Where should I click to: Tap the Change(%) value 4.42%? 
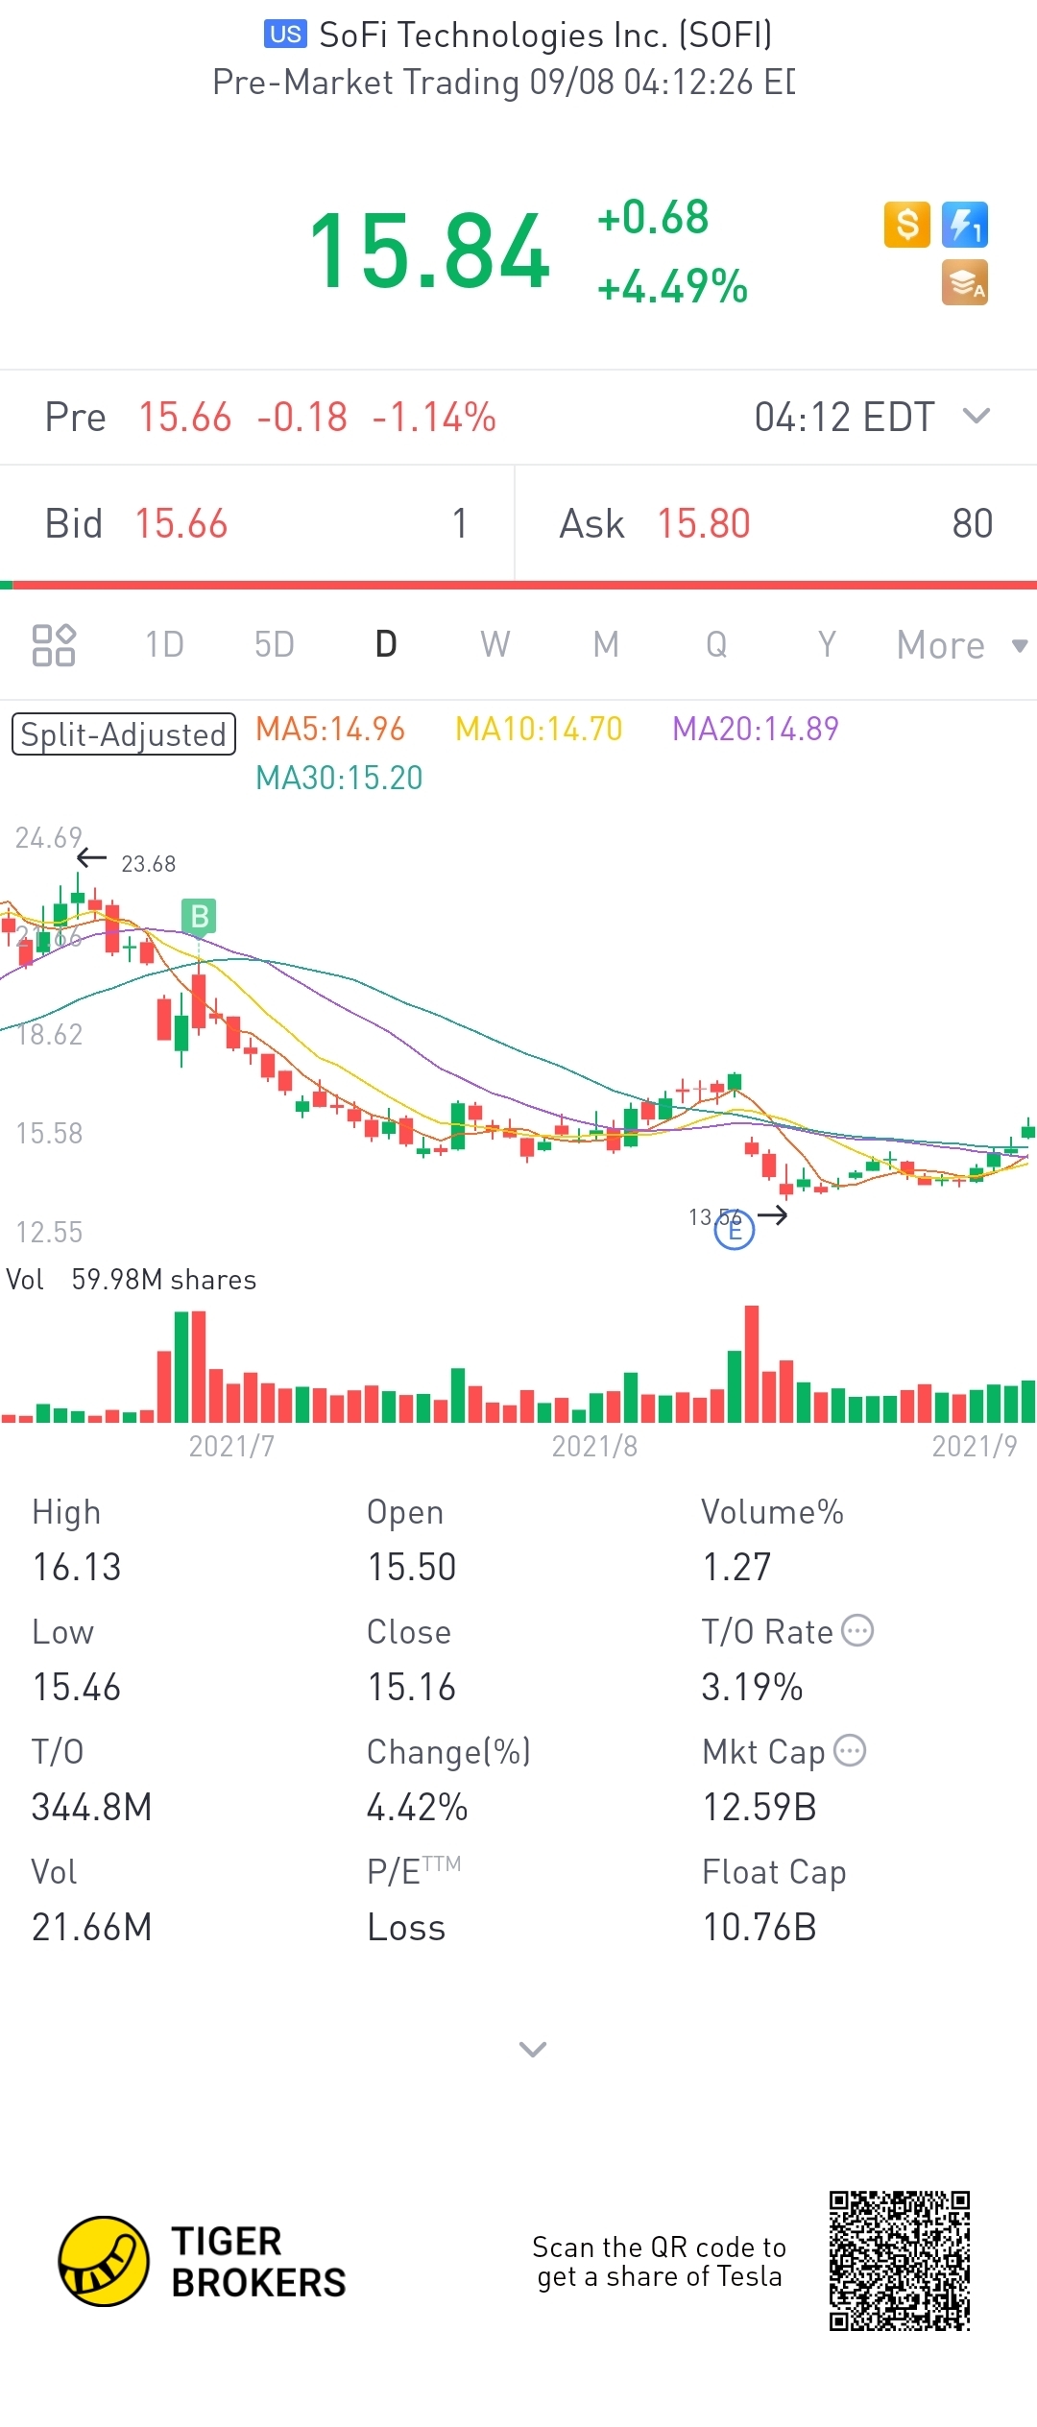pos(418,1808)
